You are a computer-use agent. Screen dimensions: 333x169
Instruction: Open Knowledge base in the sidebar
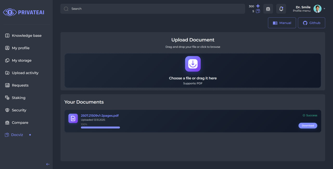pos(27,36)
